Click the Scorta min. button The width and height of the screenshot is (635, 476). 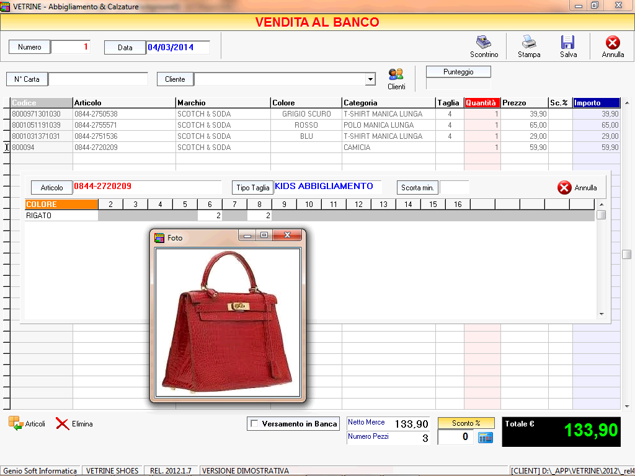point(417,188)
